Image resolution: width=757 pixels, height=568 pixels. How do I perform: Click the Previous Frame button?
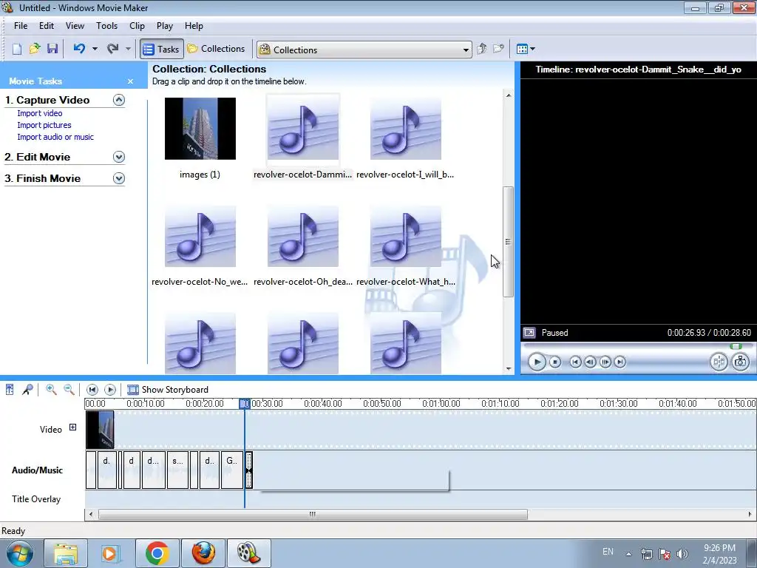pos(590,362)
